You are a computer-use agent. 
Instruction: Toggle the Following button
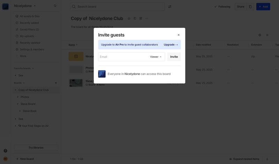(x=222, y=7)
